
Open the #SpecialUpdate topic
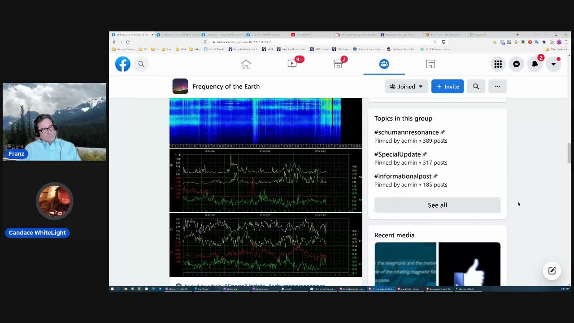coord(397,154)
